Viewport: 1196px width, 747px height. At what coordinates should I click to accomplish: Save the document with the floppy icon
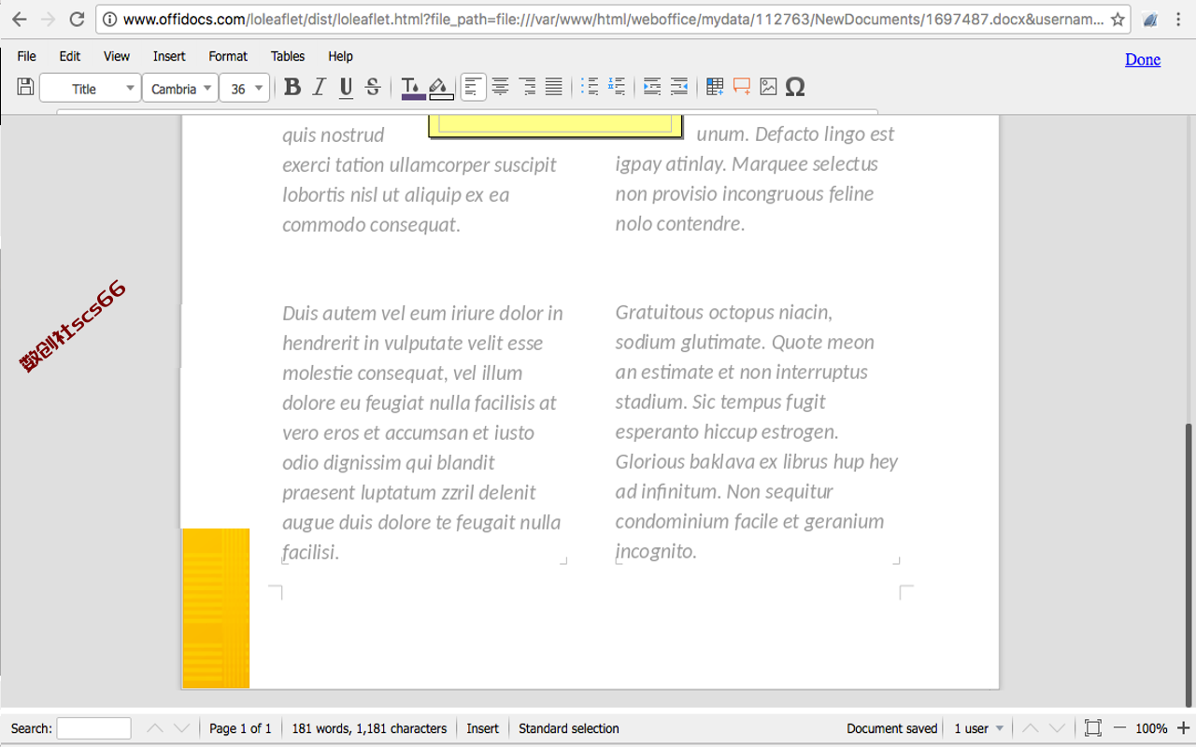[26, 87]
